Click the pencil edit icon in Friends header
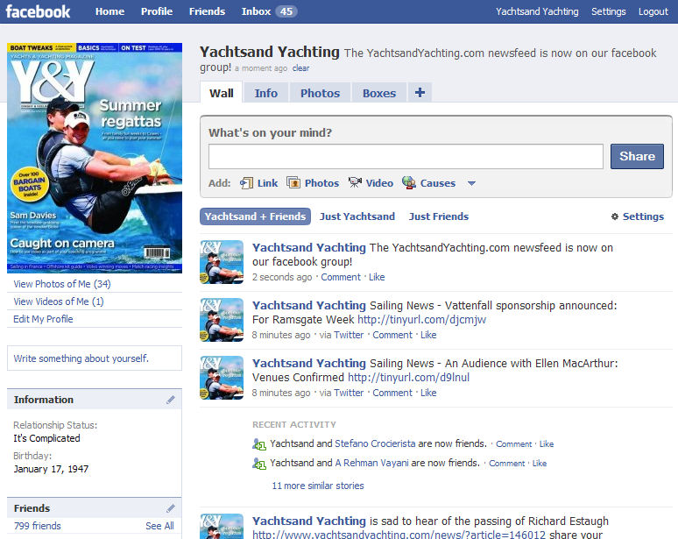The height and width of the screenshot is (539, 678). pos(170,508)
